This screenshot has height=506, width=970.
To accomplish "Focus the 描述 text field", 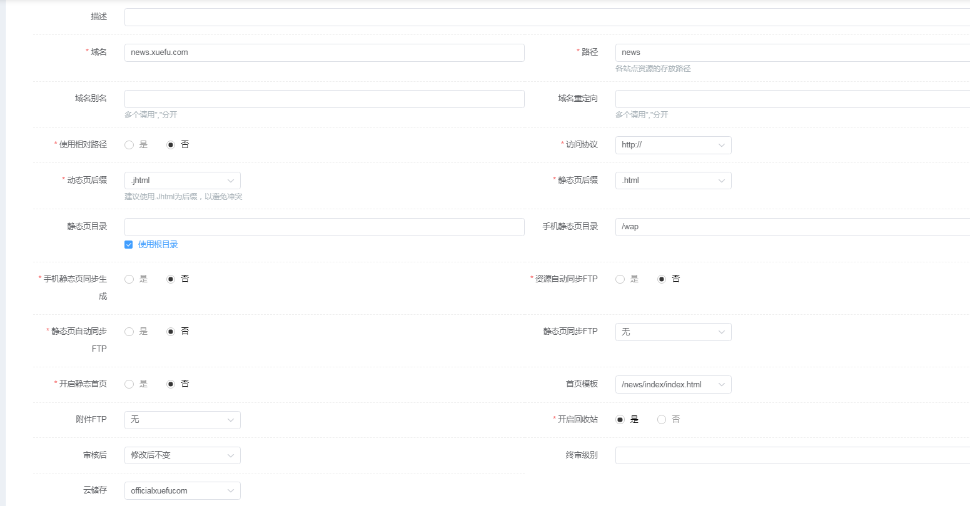I will [544, 17].
